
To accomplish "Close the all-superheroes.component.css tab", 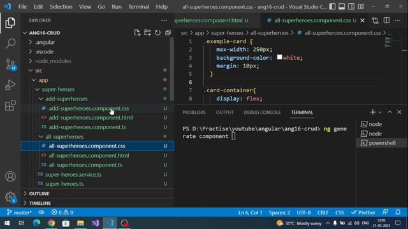I will pos(363,20).
